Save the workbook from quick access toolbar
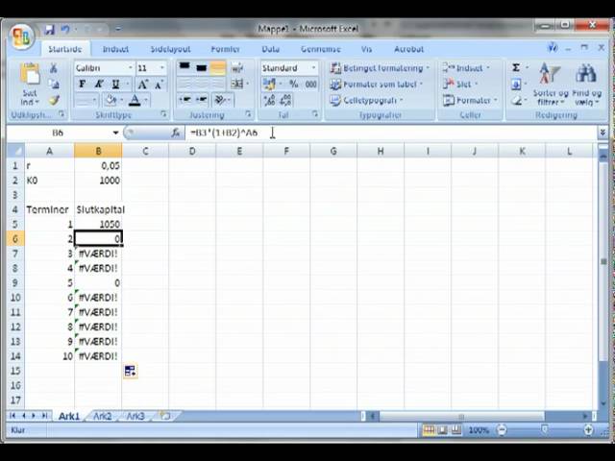 pyautogui.click(x=49, y=29)
